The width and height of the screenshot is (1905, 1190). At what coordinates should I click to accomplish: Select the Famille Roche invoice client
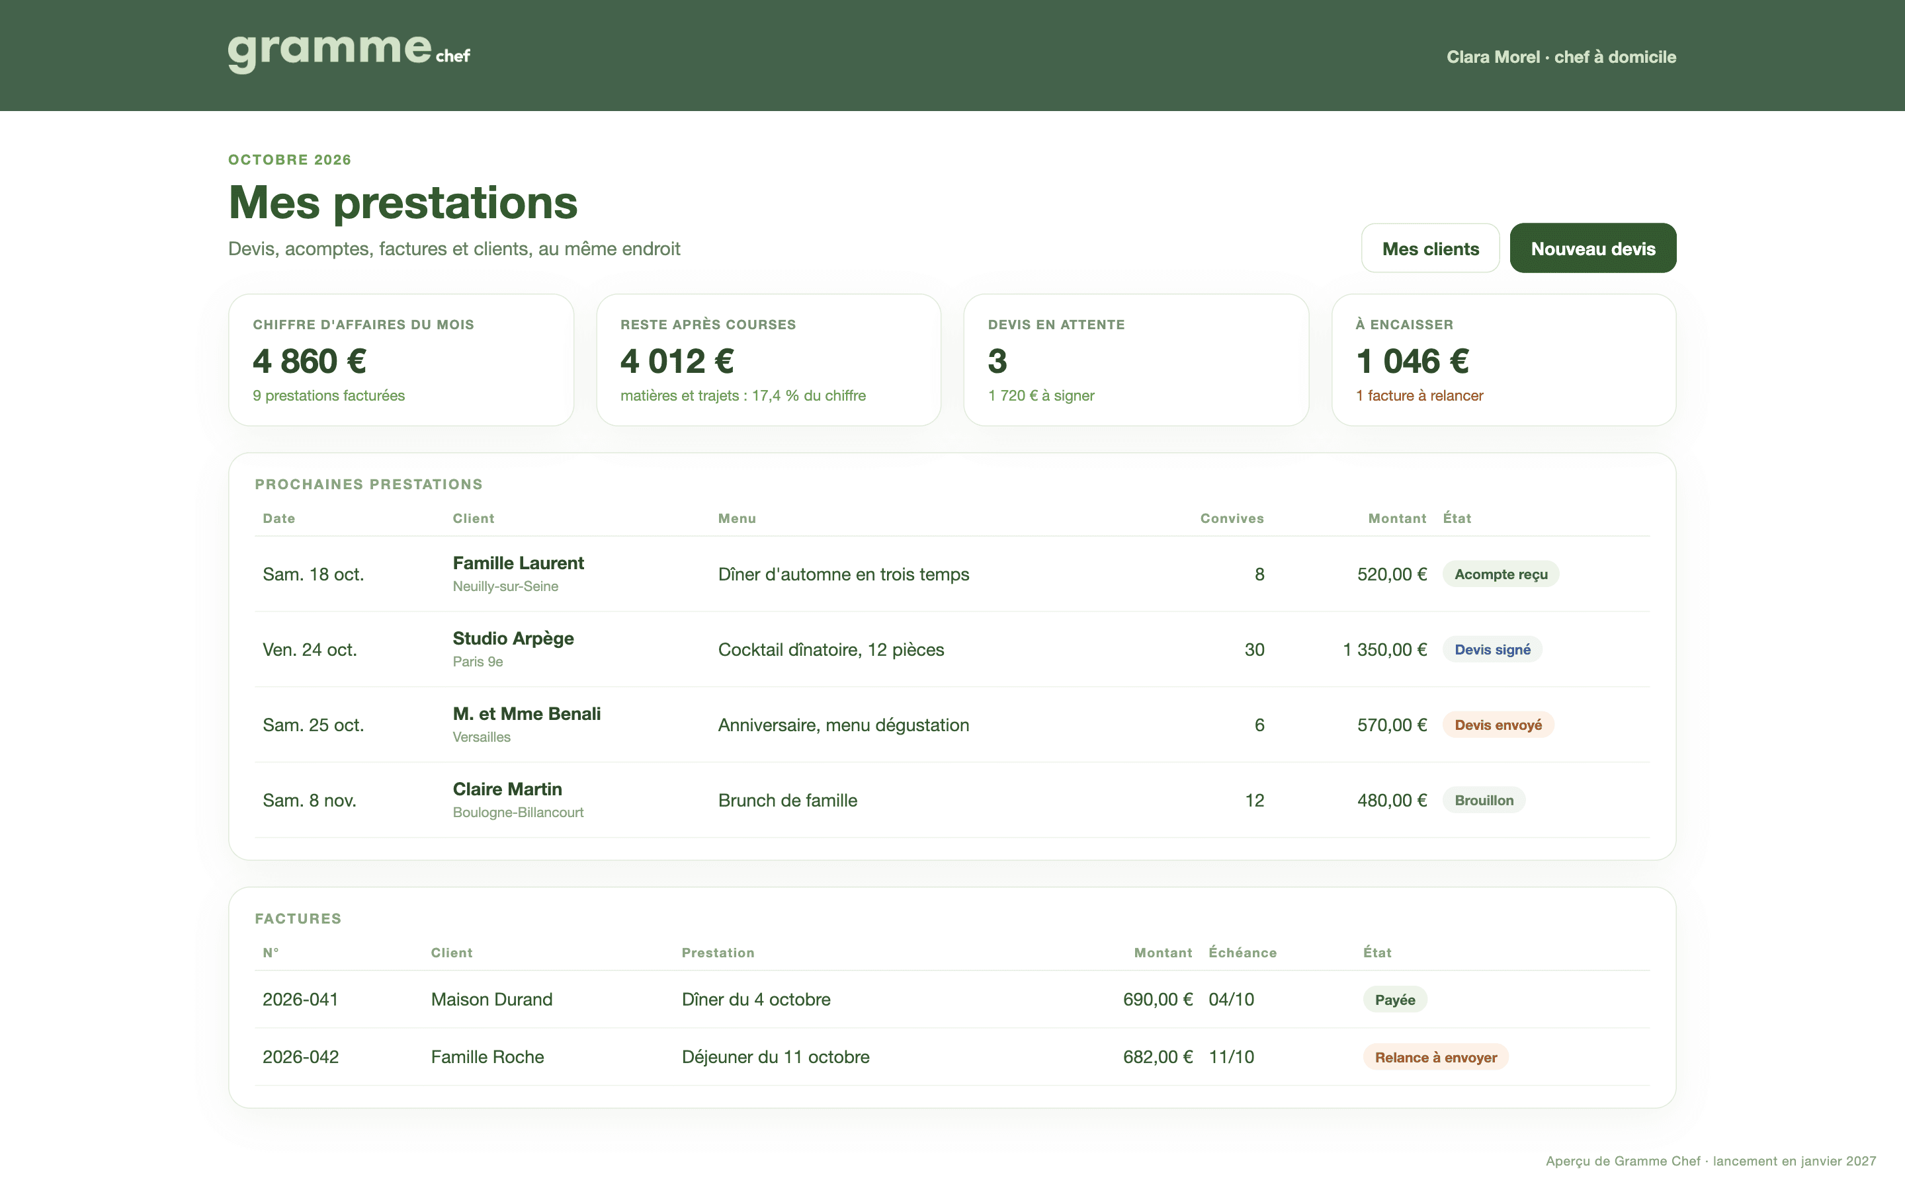pos(487,1057)
